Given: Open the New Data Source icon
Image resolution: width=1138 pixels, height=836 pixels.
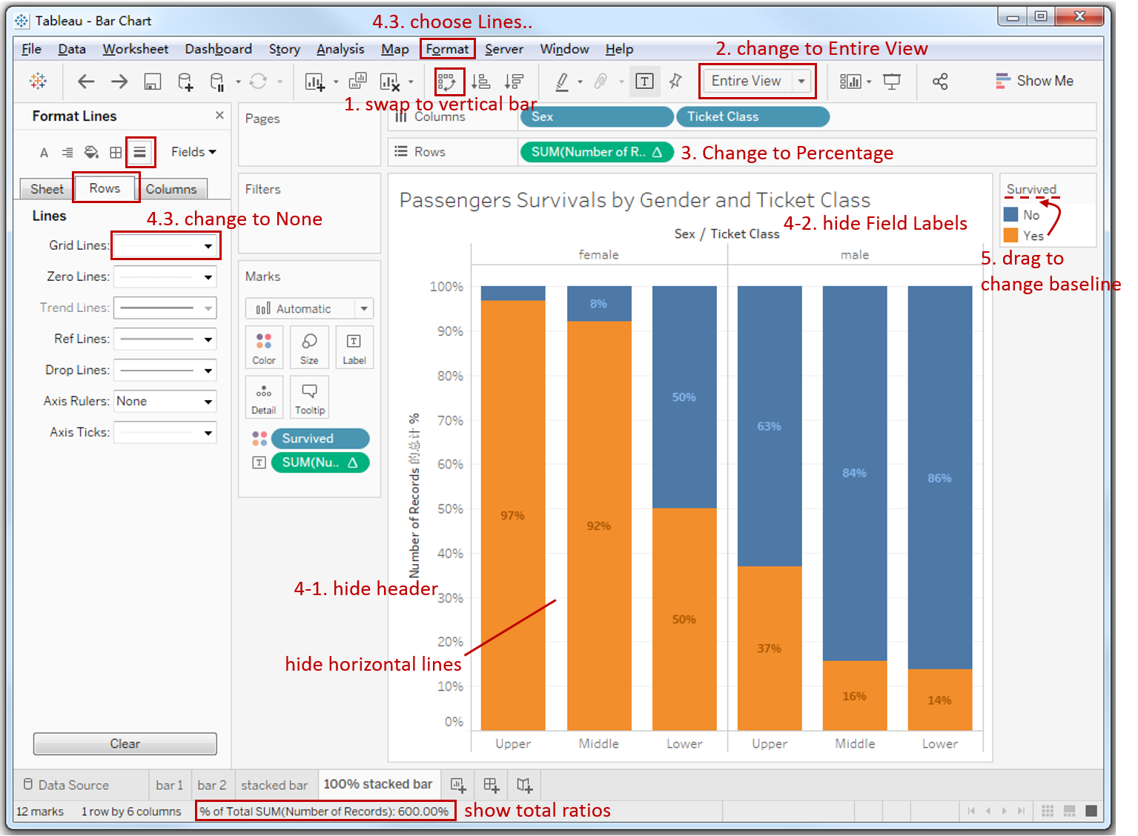Looking at the screenshot, I should coord(185,82).
